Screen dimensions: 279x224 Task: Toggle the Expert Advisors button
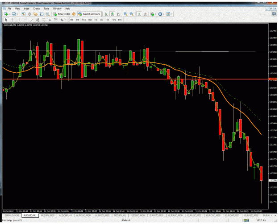(89, 14)
